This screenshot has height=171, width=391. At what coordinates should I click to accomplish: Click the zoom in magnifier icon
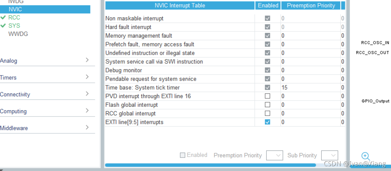[366, 156]
